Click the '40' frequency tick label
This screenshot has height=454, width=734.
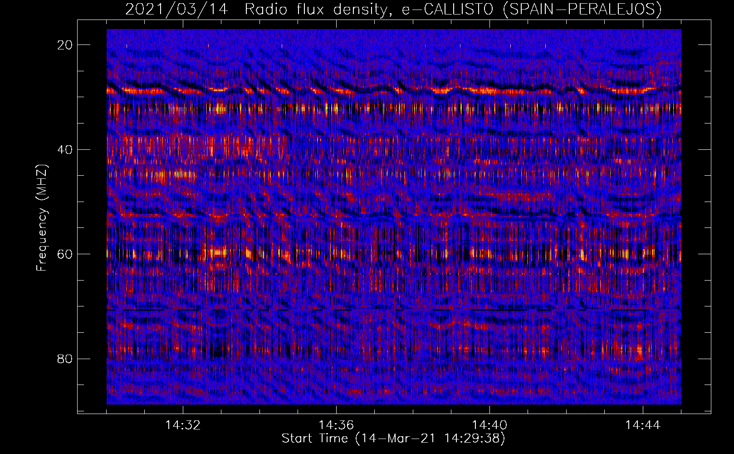point(65,150)
